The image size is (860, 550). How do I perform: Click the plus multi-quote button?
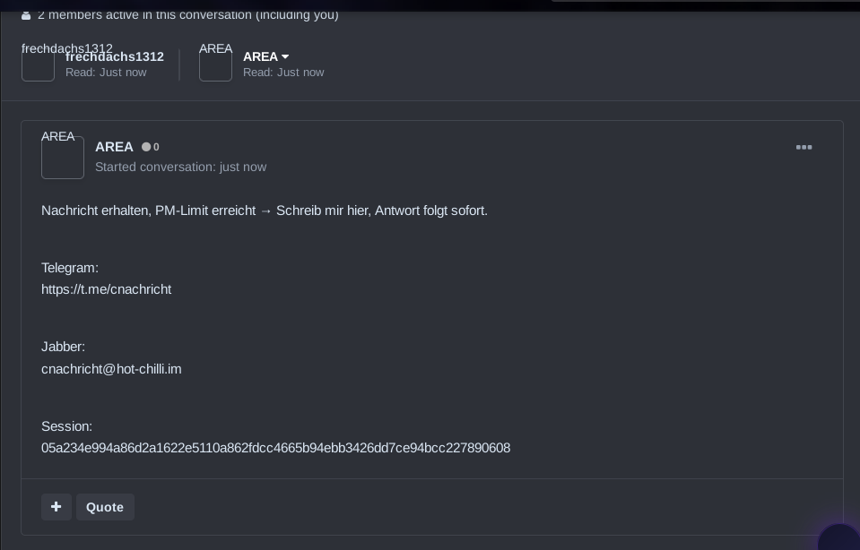pos(56,507)
